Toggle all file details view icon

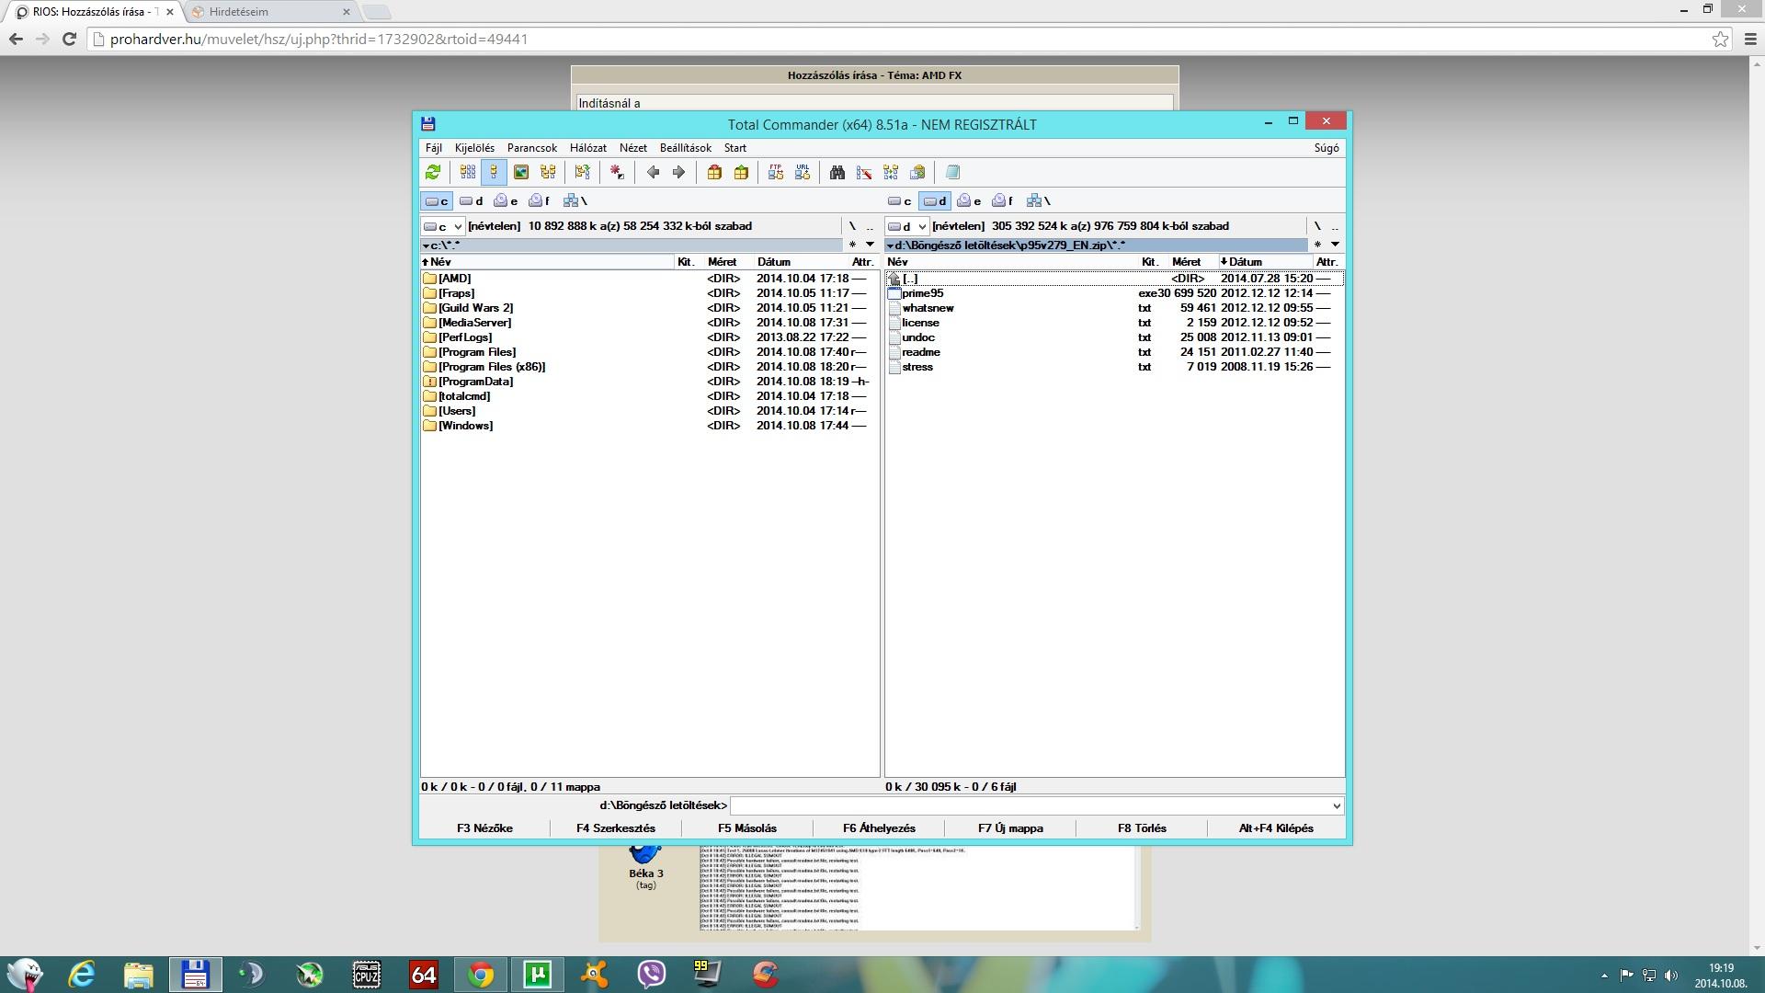click(x=494, y=172)
